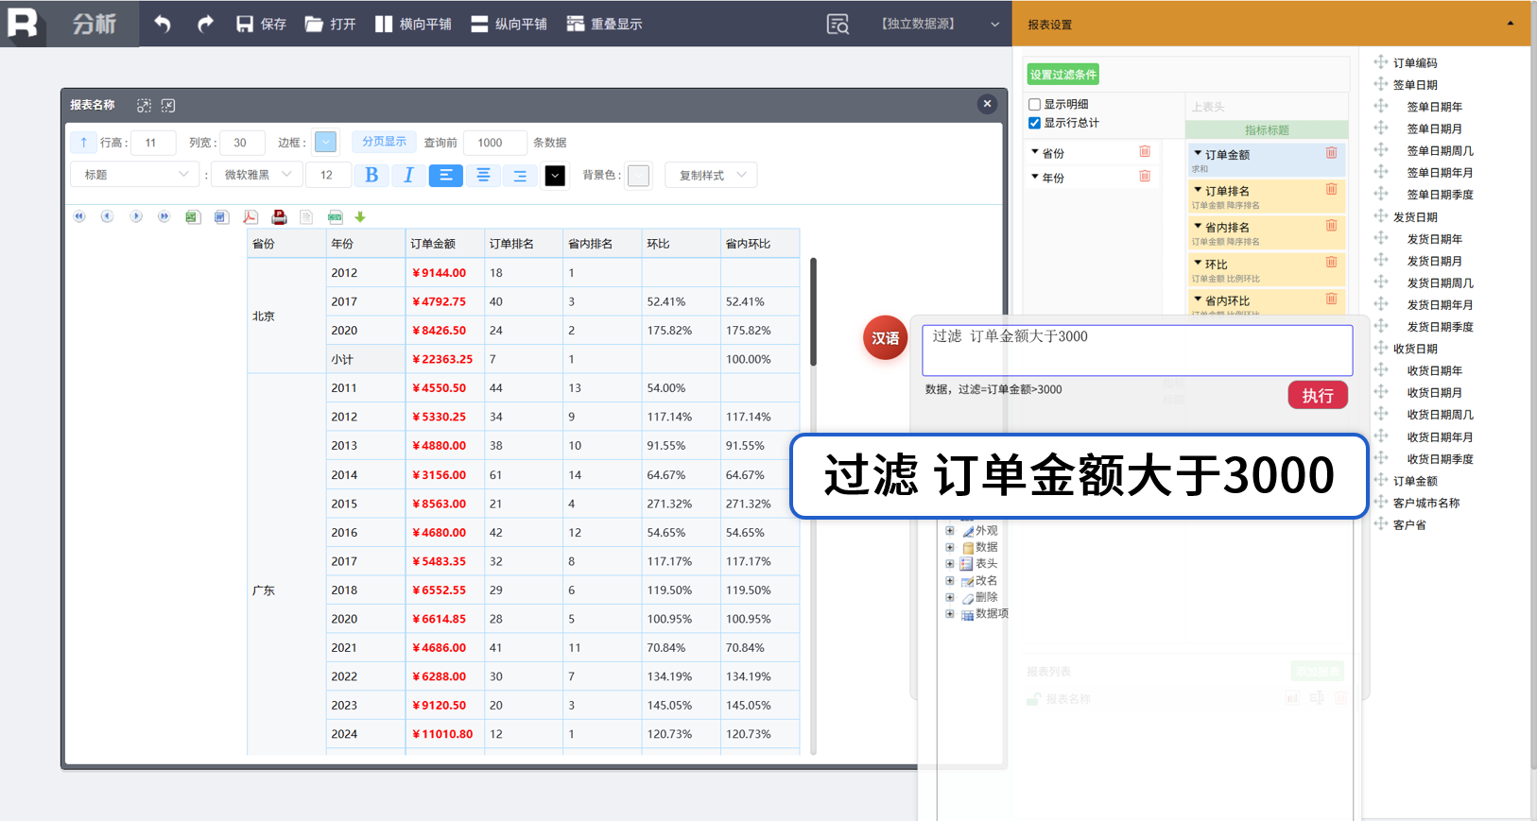Click 保存 in the top menu
1537x821 pixels.
pyautogui.click(x=261, y=24)
